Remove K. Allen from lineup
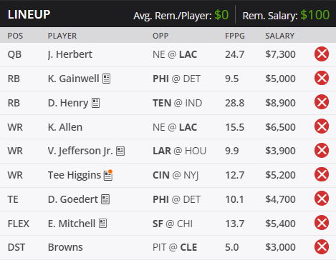The width and height of the screenshot is (336, 260). [x=322, y=126]
